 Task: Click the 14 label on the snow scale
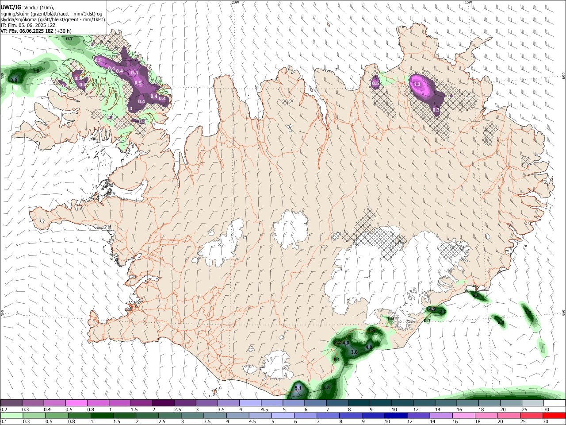[437, 410]
